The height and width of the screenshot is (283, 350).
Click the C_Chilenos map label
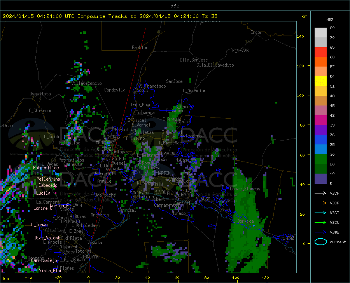pyautogui.click(x=40, y=111)
